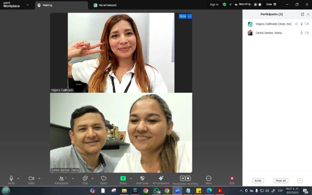Viewport: 312px width, 195px height.
Task: Click the Invite button
Action: (258, 181)
